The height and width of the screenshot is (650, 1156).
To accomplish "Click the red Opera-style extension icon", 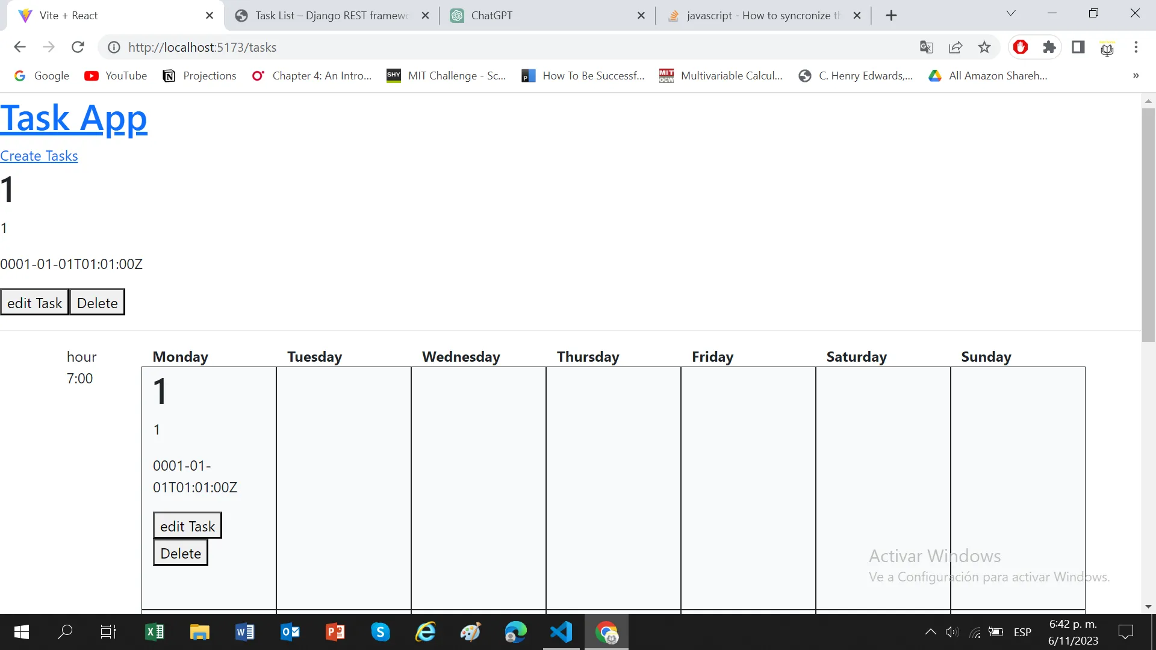I will tap(1021, 47).
